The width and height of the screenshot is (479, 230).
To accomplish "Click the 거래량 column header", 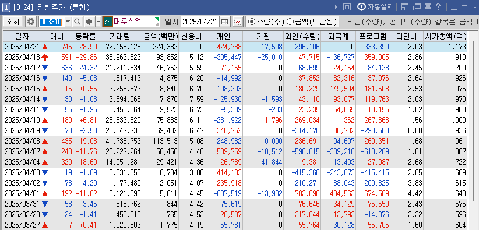I will 120,36.
